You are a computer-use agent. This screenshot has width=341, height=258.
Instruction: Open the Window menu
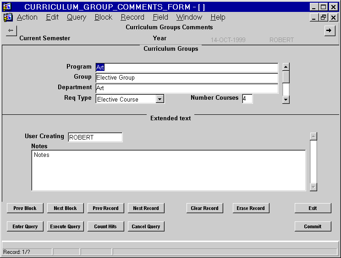click(189, 17)
